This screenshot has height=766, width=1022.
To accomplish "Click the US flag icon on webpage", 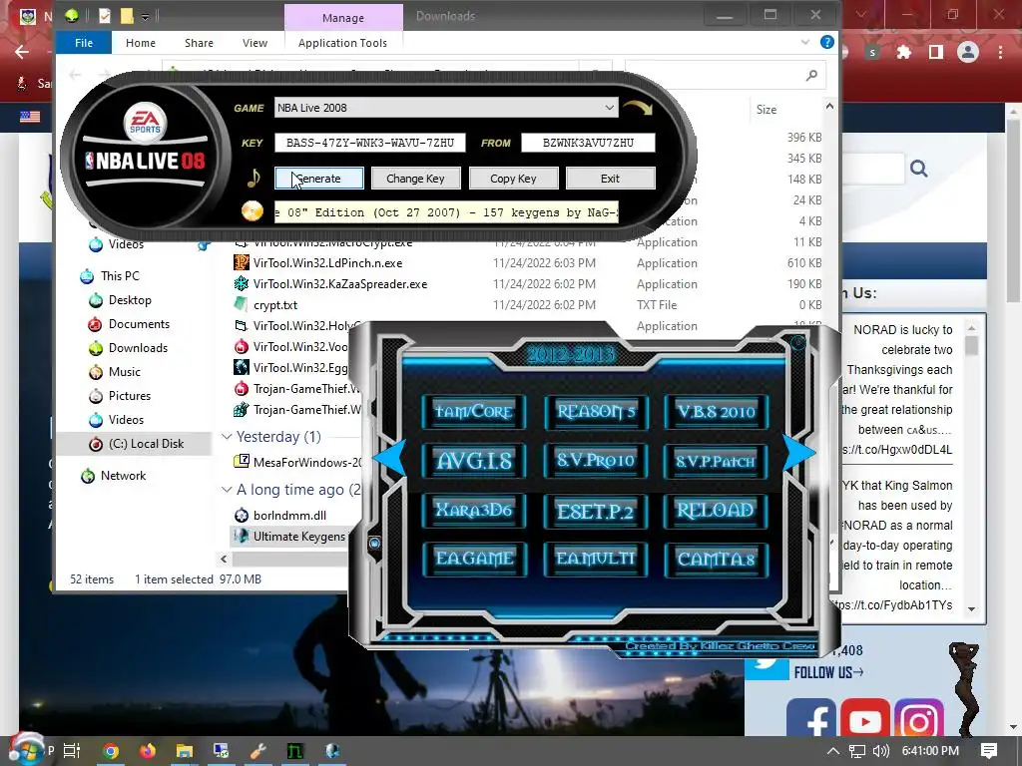I will (30, 118).
